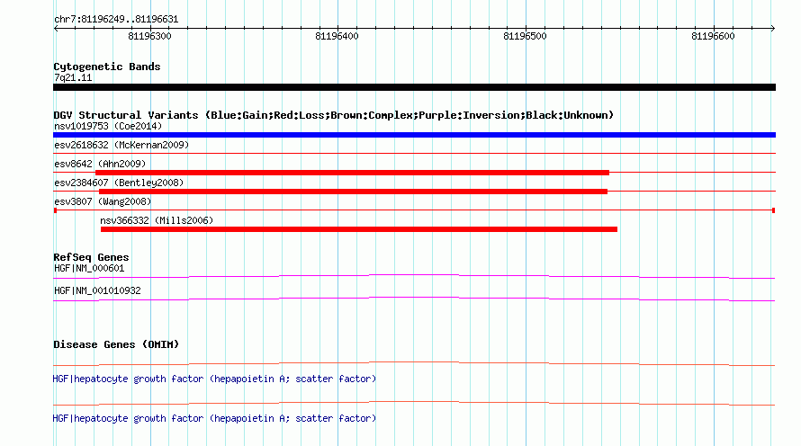Select the Cytogenetic Bands track title
Viewport: 801px width, 446px height.
point(107,67)
